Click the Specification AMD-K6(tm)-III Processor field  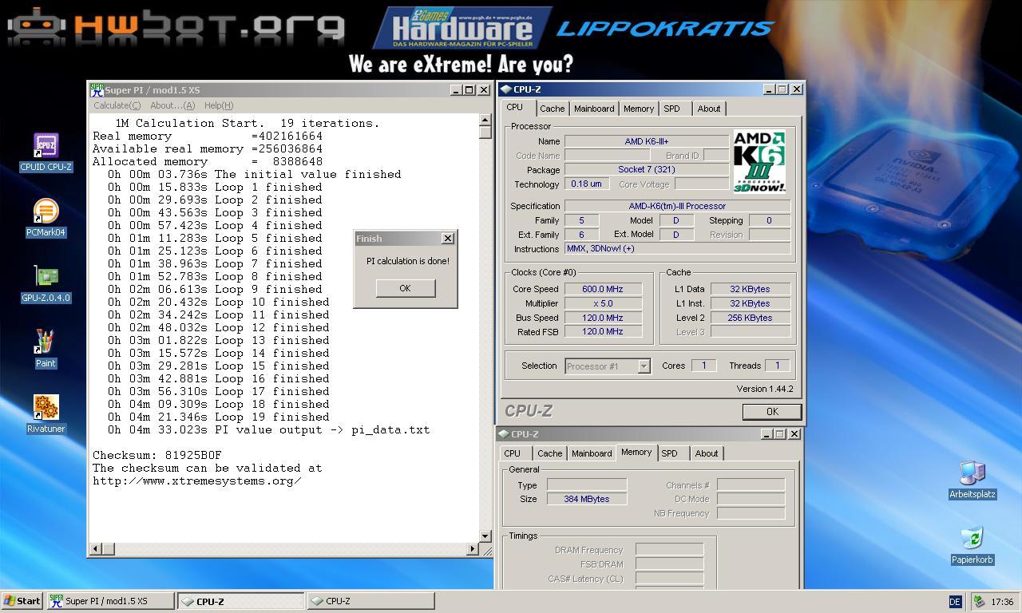click(678, 206)
